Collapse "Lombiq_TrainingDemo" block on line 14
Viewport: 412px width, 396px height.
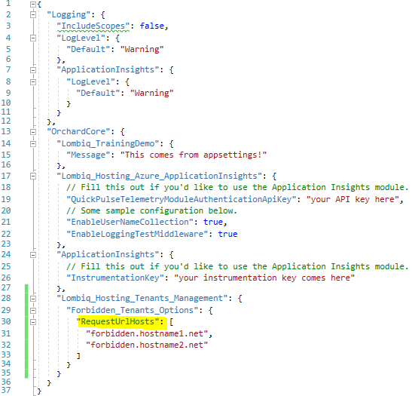click(33, 143)
